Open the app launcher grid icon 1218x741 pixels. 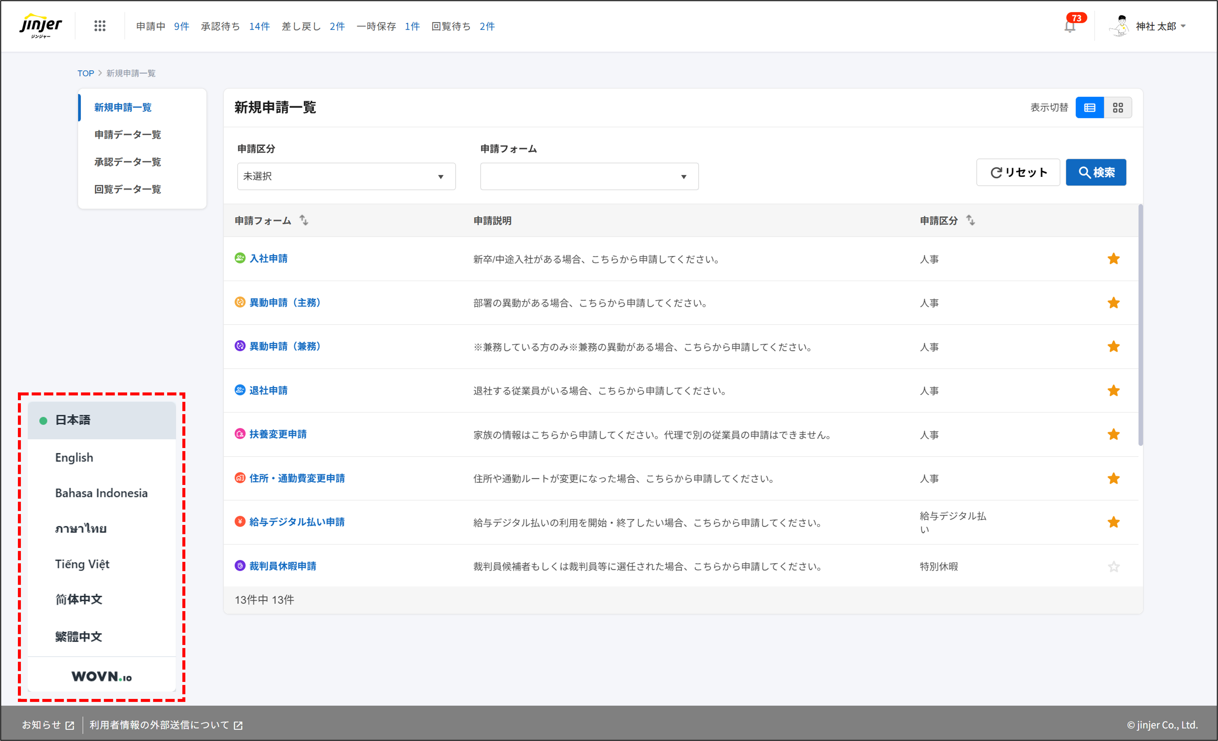[100, 26]
